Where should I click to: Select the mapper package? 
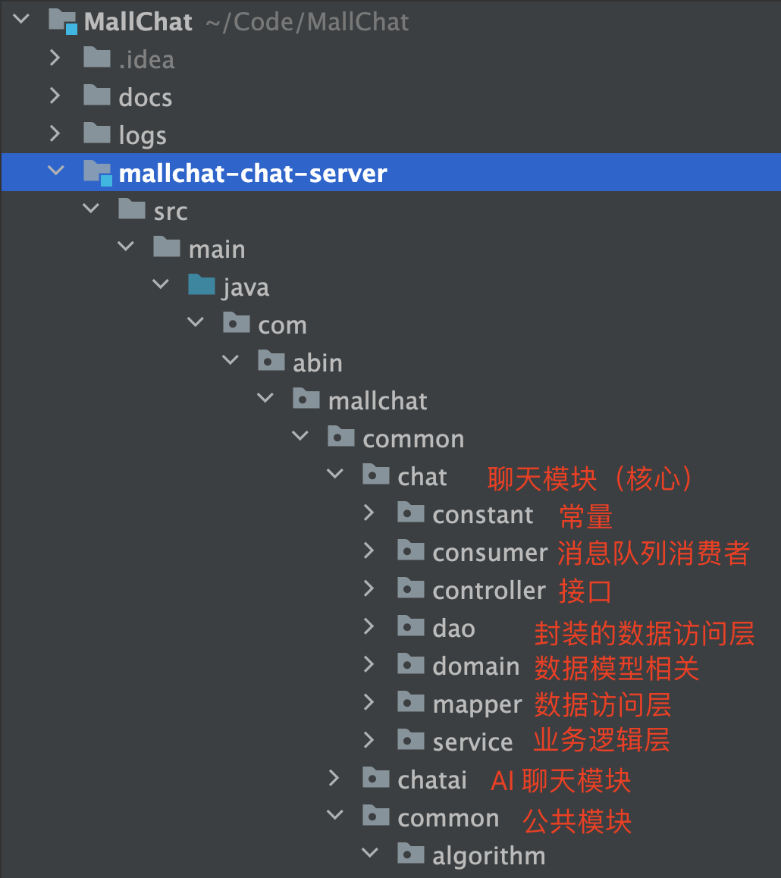pos(477,704)
